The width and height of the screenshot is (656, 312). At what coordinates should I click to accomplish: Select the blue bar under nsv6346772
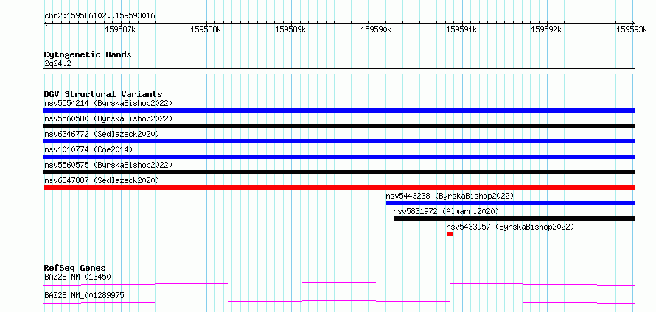pos(339,141)
